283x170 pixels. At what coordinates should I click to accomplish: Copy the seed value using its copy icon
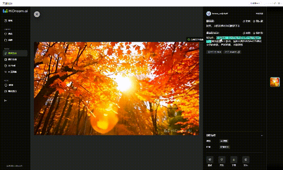click(x=239, y=52)
